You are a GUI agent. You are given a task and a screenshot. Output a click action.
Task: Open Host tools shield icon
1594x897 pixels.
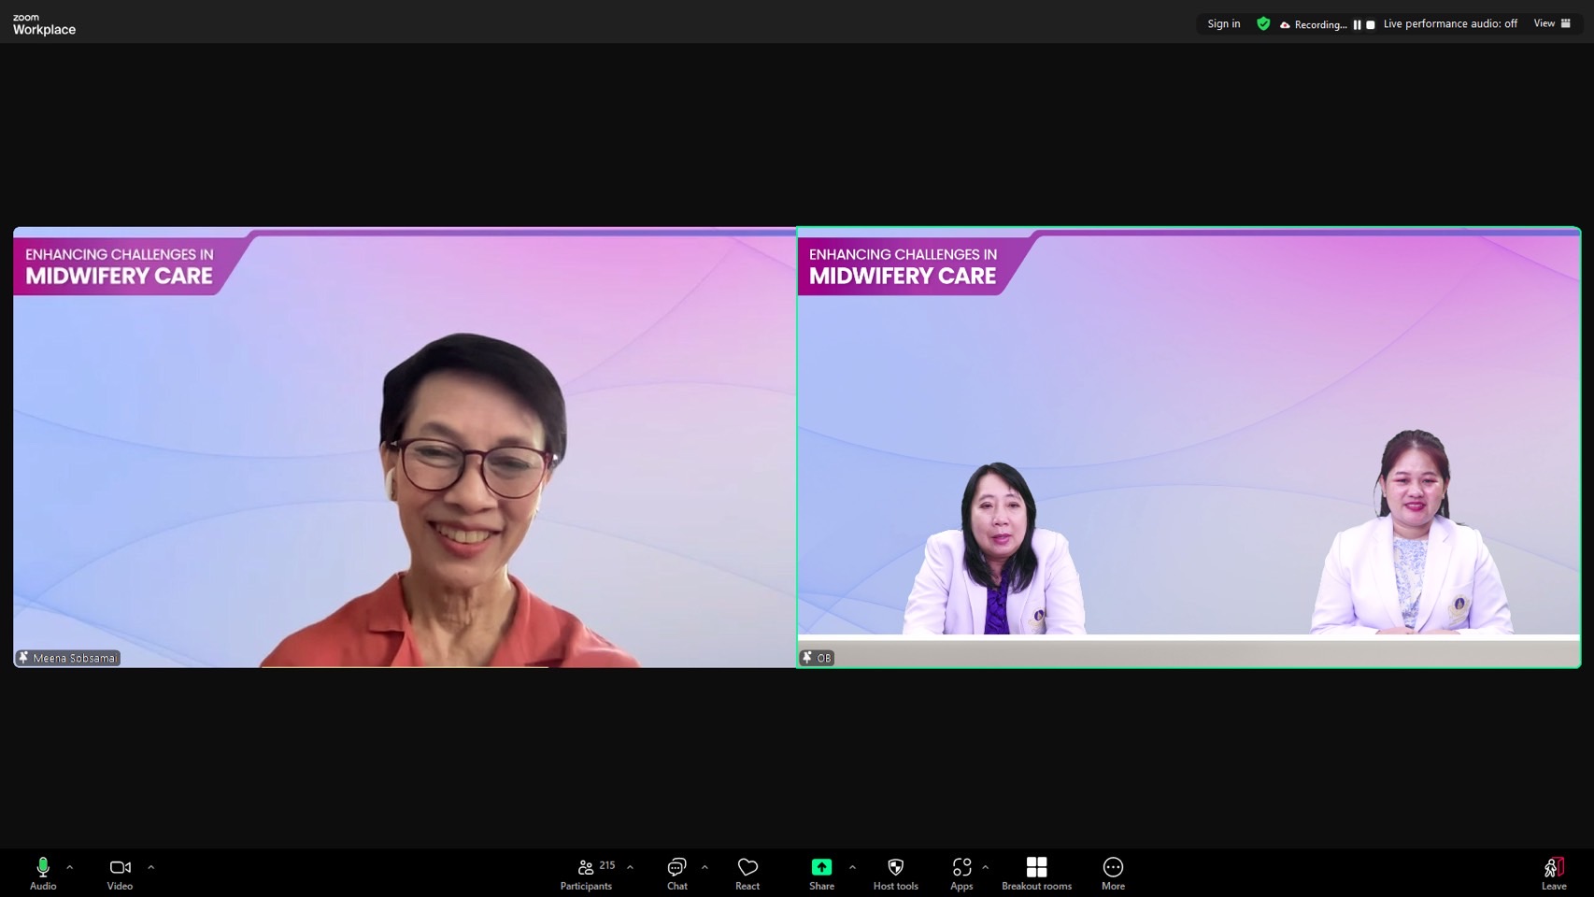tap(895, 873)
